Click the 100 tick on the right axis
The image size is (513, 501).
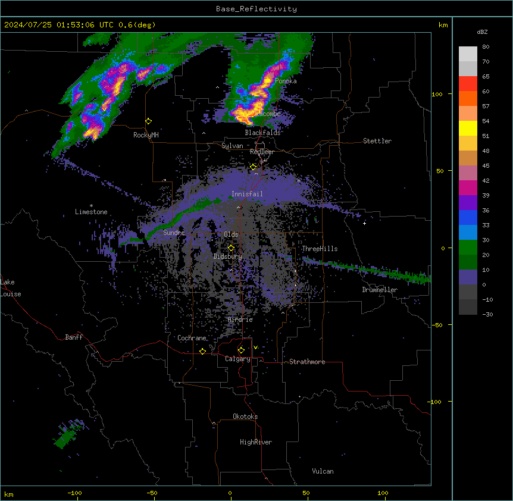click(x=437, y=94)
